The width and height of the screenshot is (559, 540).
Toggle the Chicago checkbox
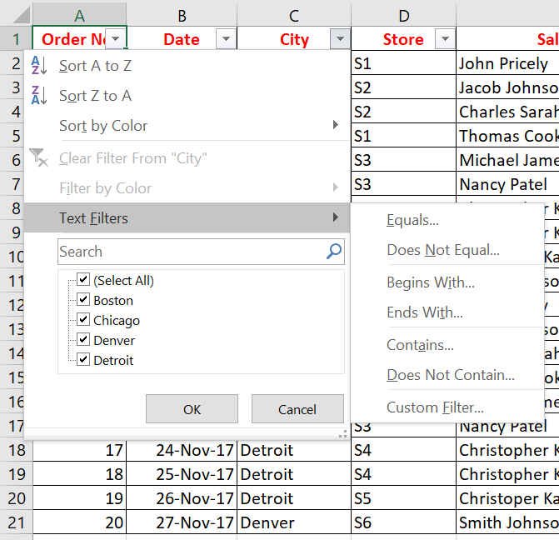click(x=83, y=320)
